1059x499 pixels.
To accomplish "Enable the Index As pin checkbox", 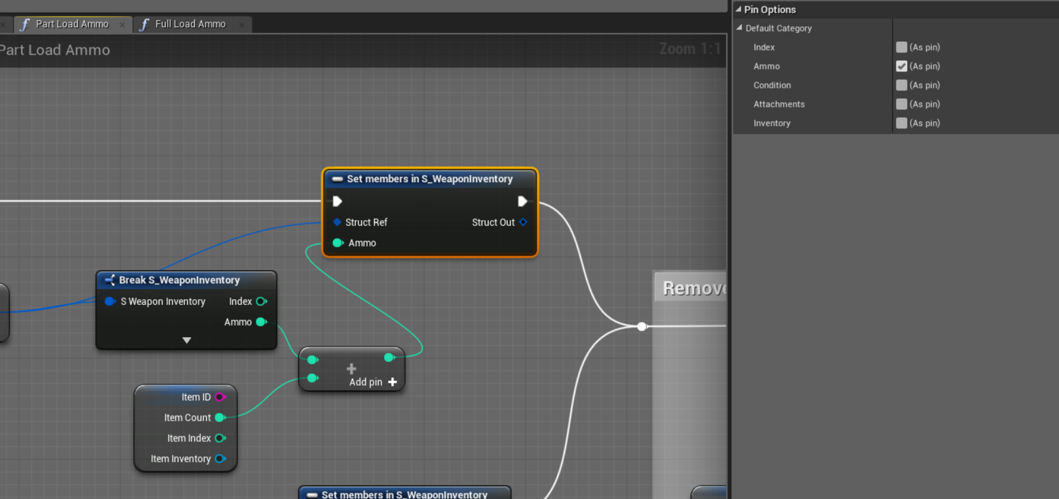I will pos(901,47).
